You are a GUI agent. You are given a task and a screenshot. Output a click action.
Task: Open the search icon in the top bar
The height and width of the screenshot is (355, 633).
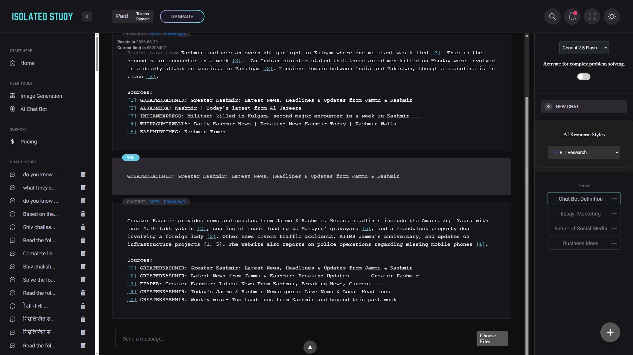click(553, 16)
